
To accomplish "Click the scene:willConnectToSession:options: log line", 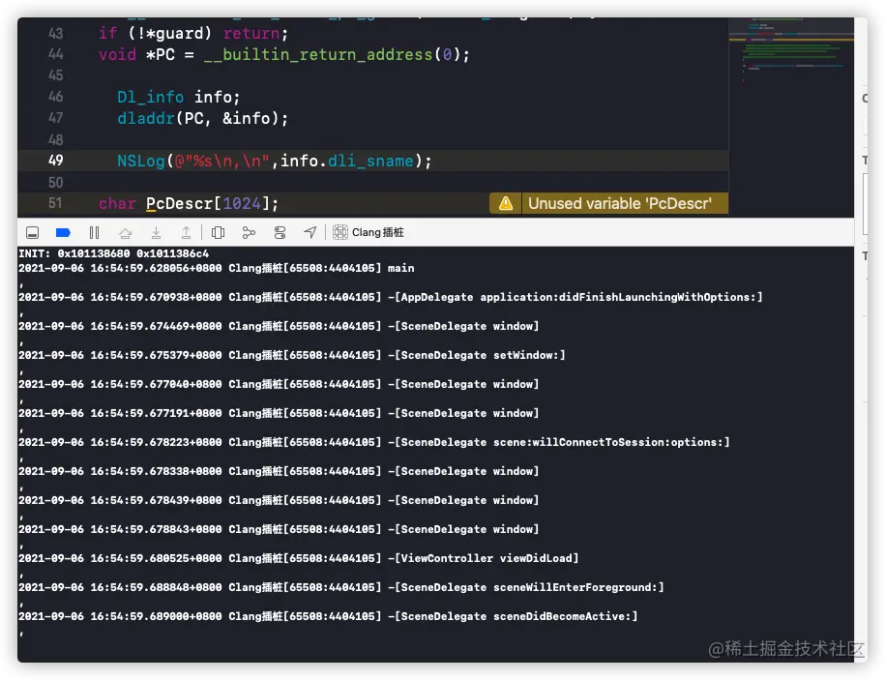I will tap(374, 442).
